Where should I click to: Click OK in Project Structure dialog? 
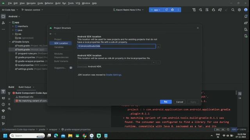coord(166,102)
